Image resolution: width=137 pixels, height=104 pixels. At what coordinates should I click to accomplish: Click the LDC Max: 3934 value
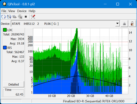pos(17,39)
